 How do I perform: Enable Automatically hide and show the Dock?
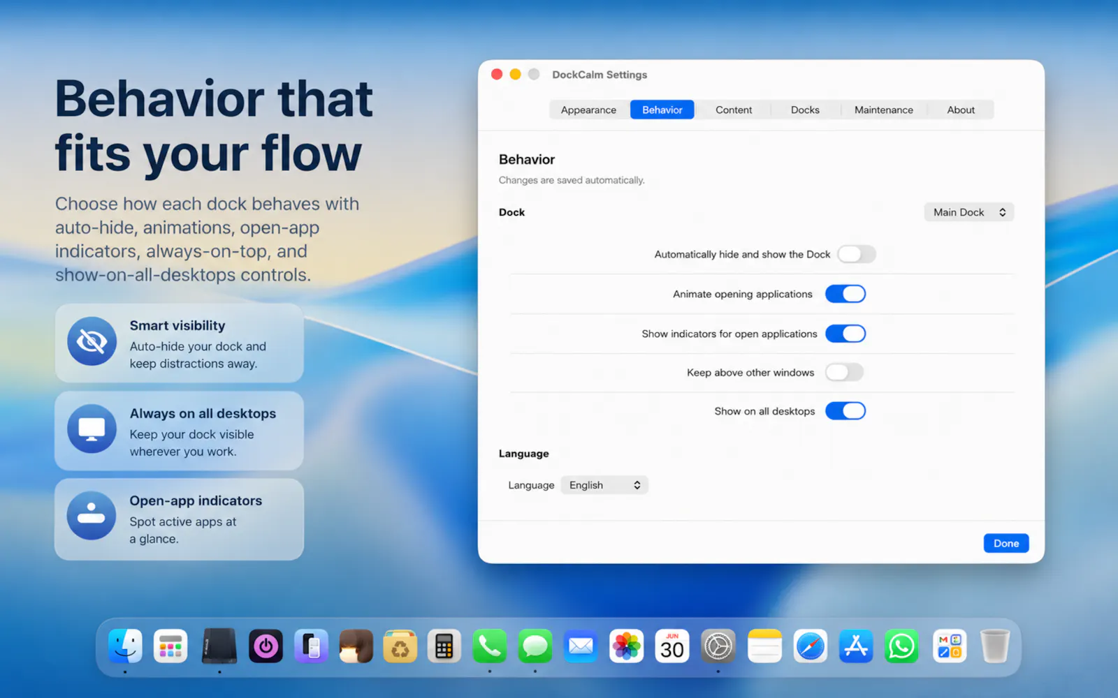(856, 254)
